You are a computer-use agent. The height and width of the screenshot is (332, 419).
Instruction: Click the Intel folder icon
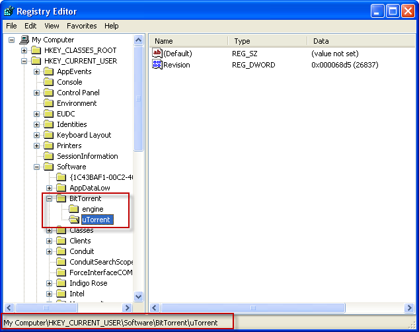[x=61, y=294]
